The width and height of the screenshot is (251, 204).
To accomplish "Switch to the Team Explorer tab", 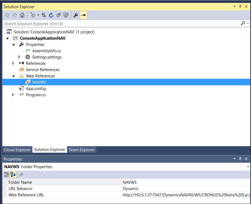I will tap(82, 150).
